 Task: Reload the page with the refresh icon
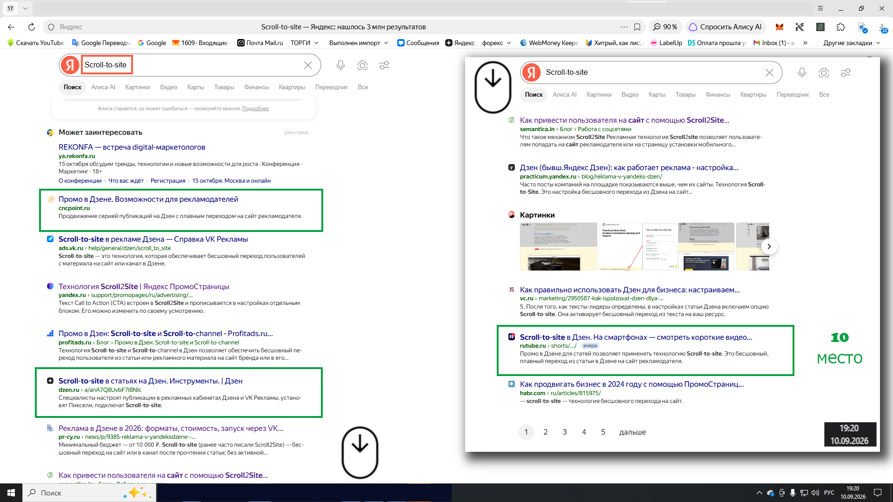tap(31, 27)
